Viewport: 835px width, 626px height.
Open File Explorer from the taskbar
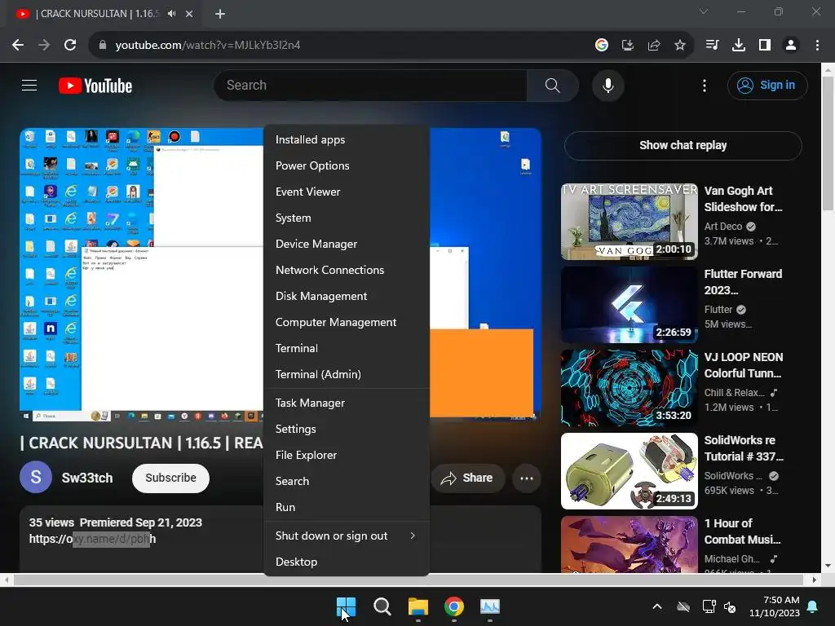[418, 606]
